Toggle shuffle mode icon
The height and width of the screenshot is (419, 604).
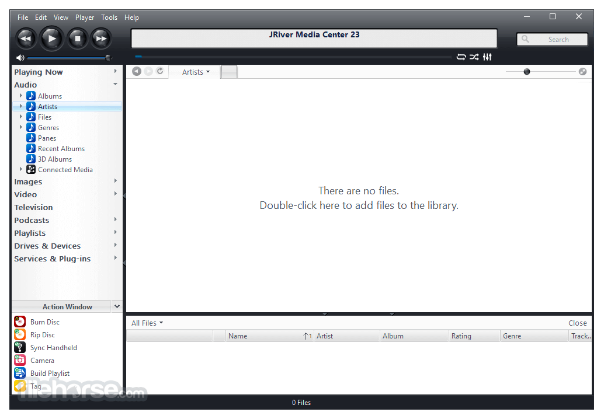click(x=474, y=57)
